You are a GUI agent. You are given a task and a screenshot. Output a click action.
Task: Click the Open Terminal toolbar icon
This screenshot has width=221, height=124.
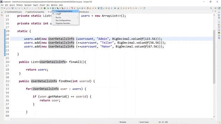(12, 8)
